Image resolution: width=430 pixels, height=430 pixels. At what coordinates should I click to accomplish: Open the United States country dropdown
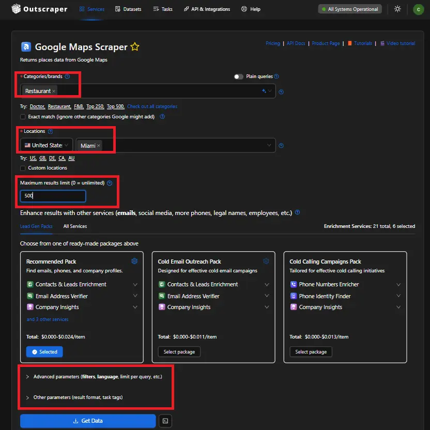(47, 145)
